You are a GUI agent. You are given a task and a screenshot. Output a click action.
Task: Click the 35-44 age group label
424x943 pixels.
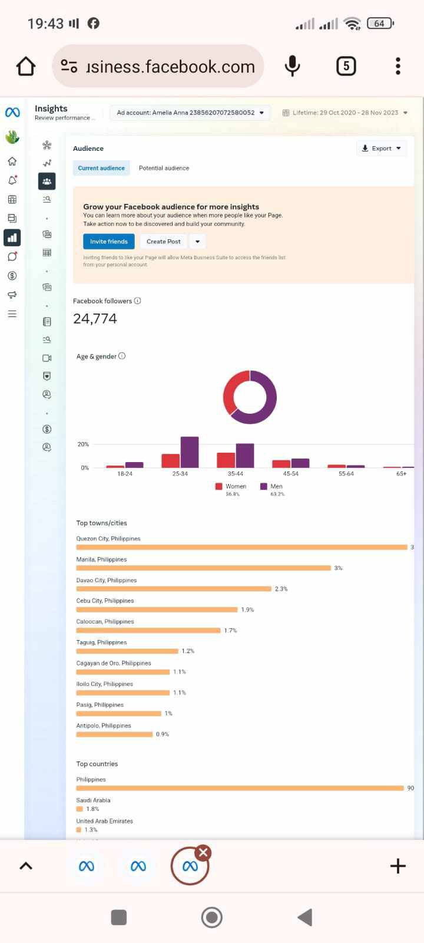click(236, 474)
